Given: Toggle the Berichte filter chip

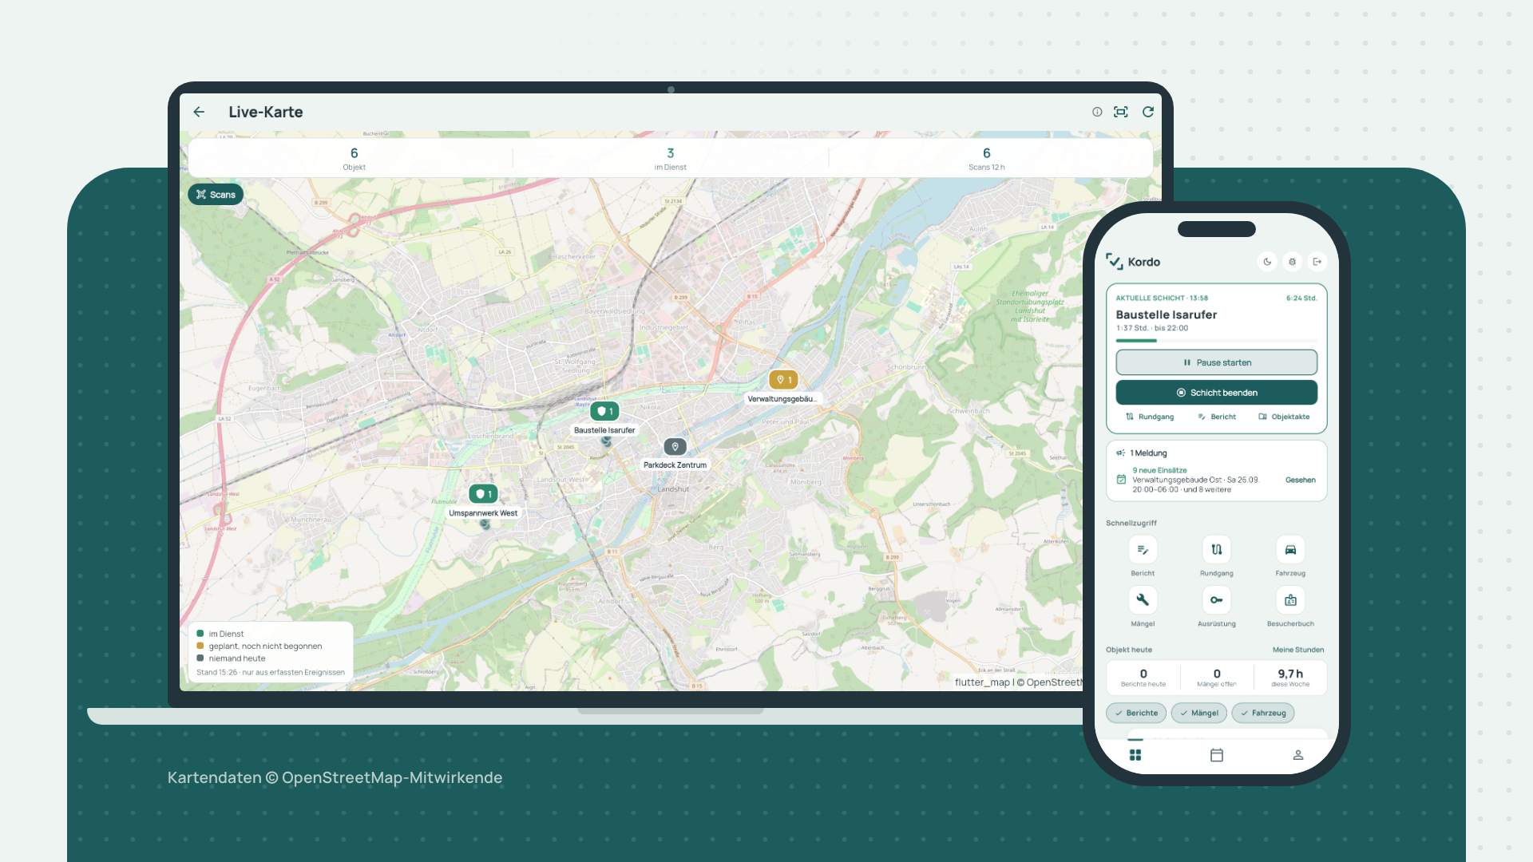Looking at the screenshot, I should 1136,714.
